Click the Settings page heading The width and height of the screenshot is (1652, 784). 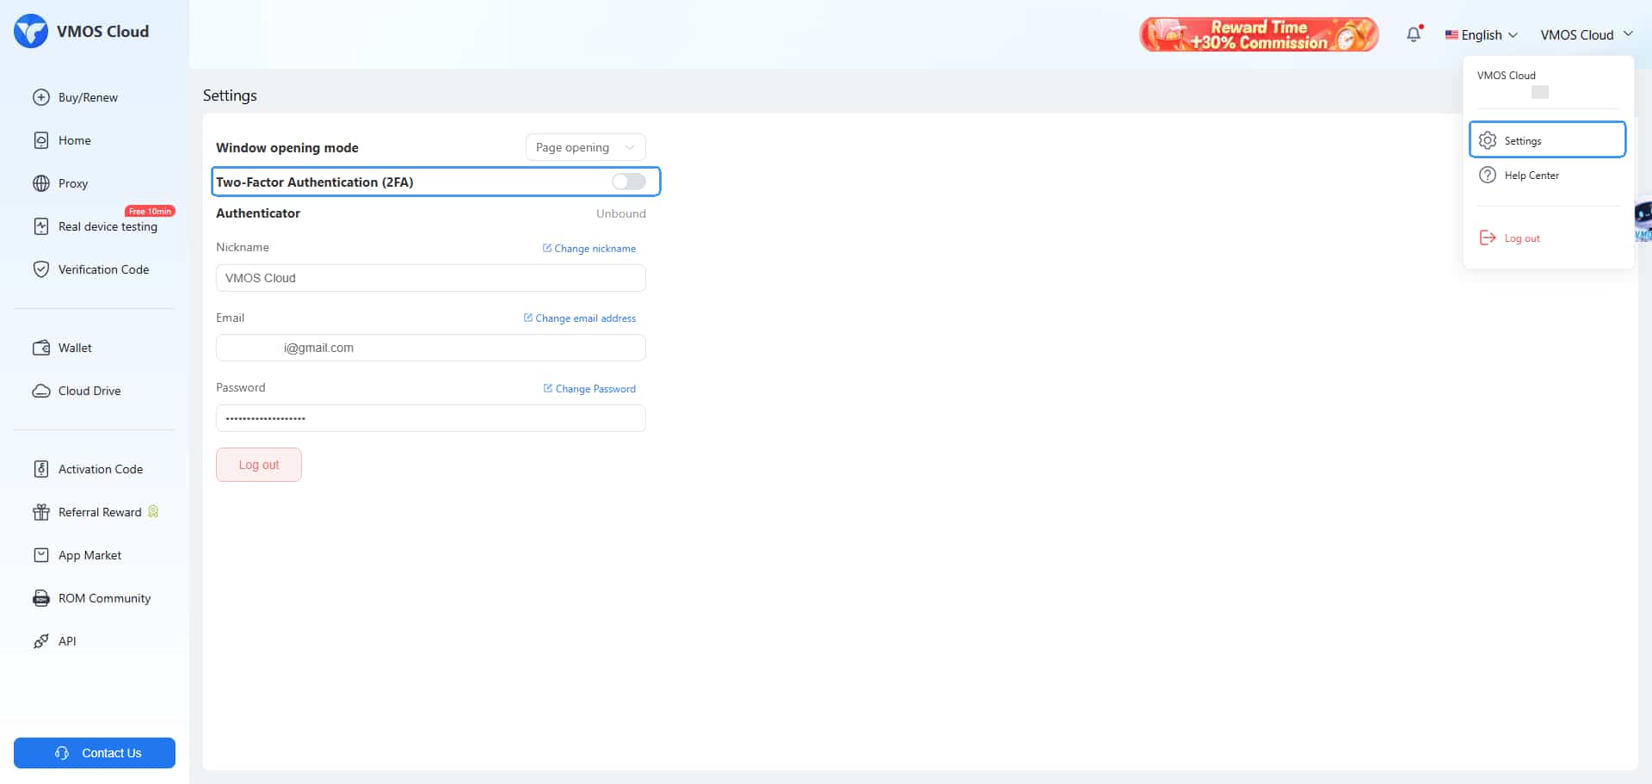pos(230,96)
